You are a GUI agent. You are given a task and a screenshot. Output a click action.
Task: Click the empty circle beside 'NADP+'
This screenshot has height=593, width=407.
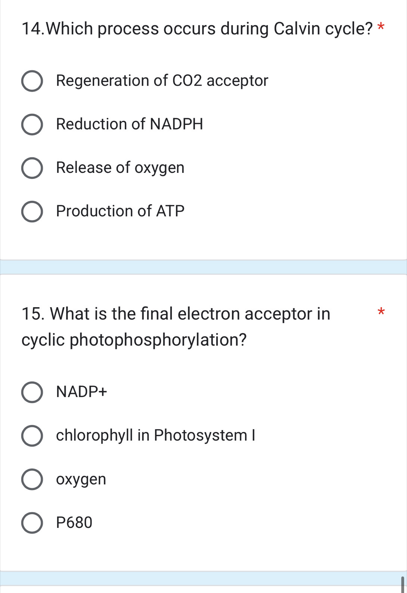[x=31, y=392]
